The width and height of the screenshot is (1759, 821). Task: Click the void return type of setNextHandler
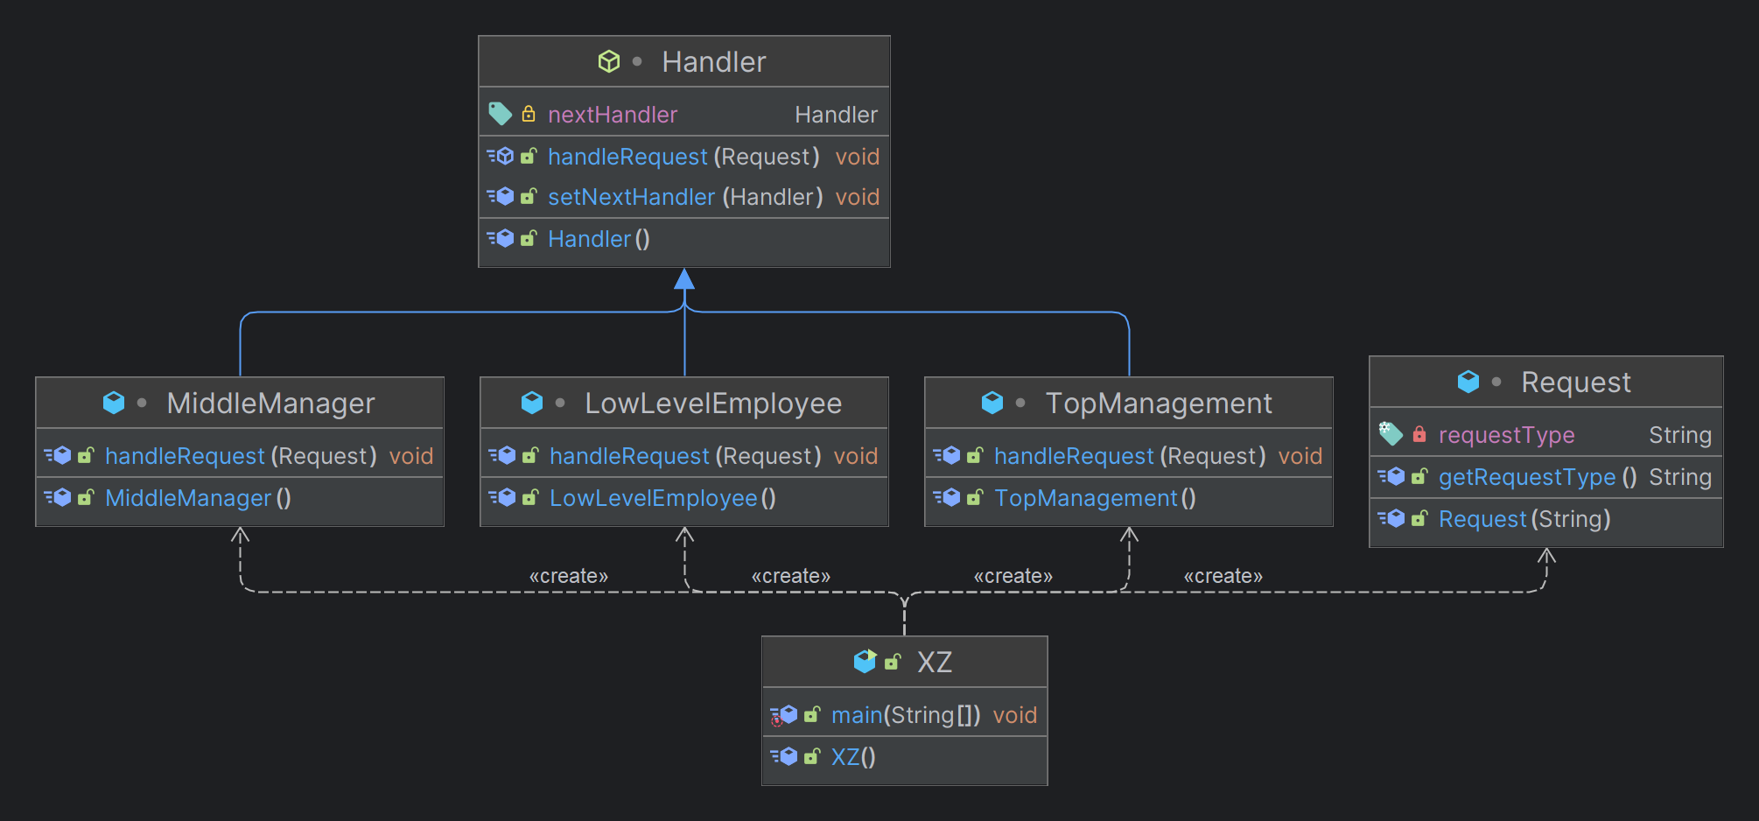(858, 197)
